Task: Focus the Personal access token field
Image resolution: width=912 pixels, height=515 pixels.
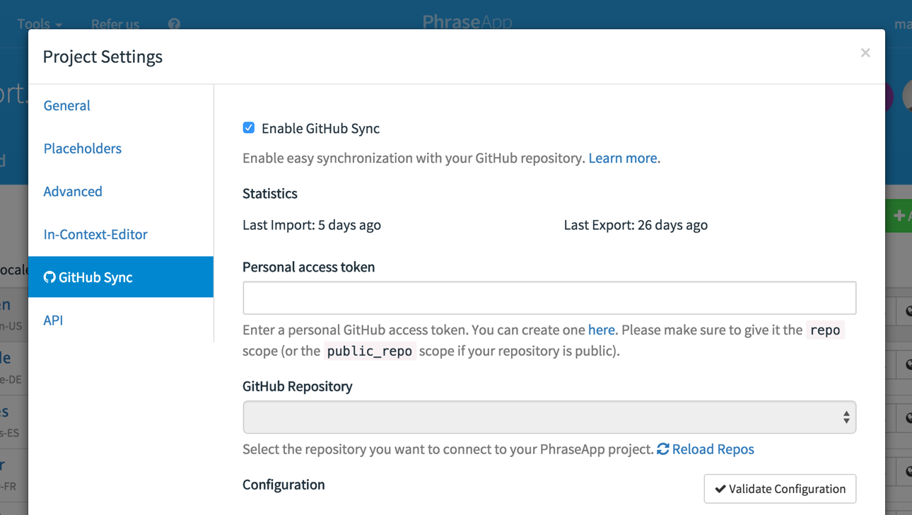Action: coord(549,298)
